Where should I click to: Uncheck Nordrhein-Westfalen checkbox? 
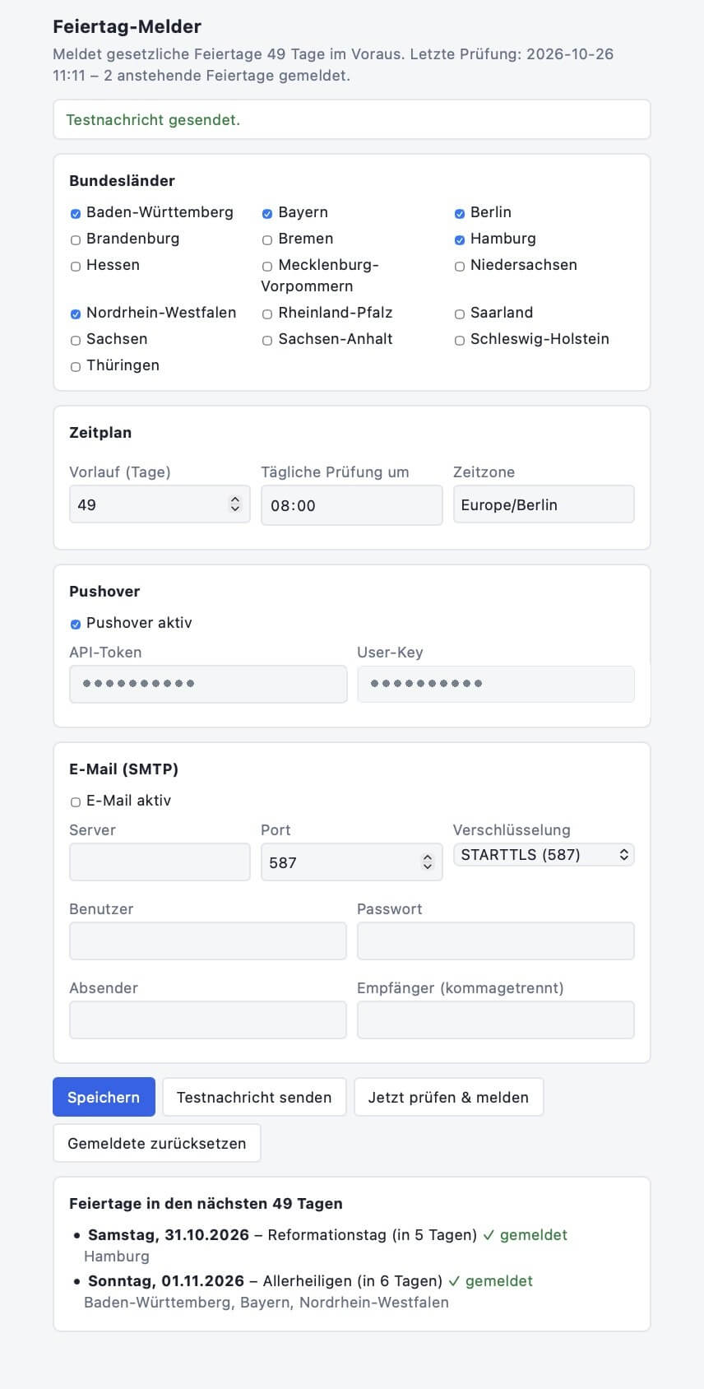click(x=76, y=314)
